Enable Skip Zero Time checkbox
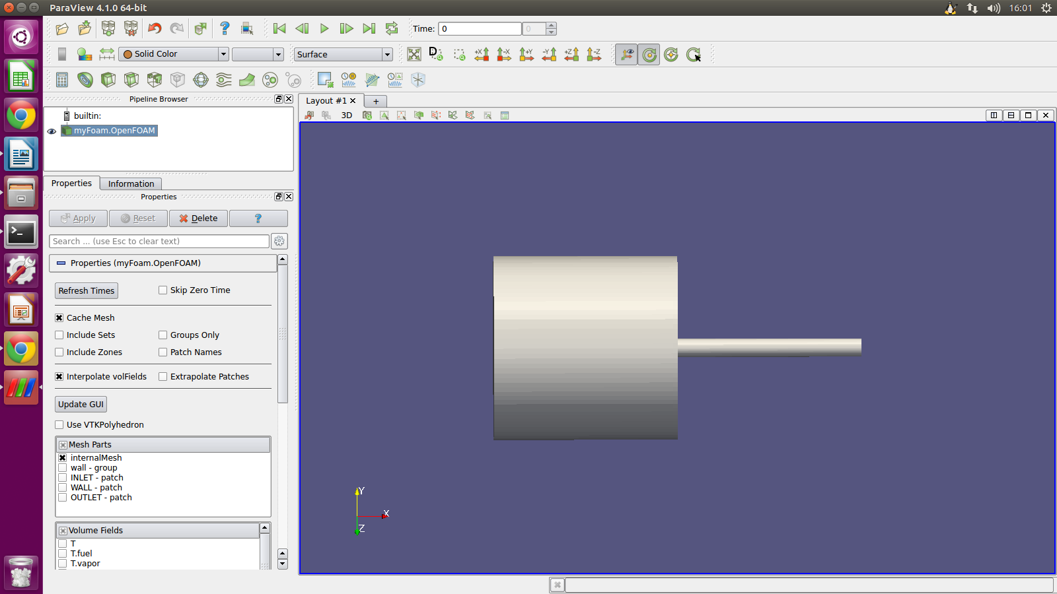 163,290
